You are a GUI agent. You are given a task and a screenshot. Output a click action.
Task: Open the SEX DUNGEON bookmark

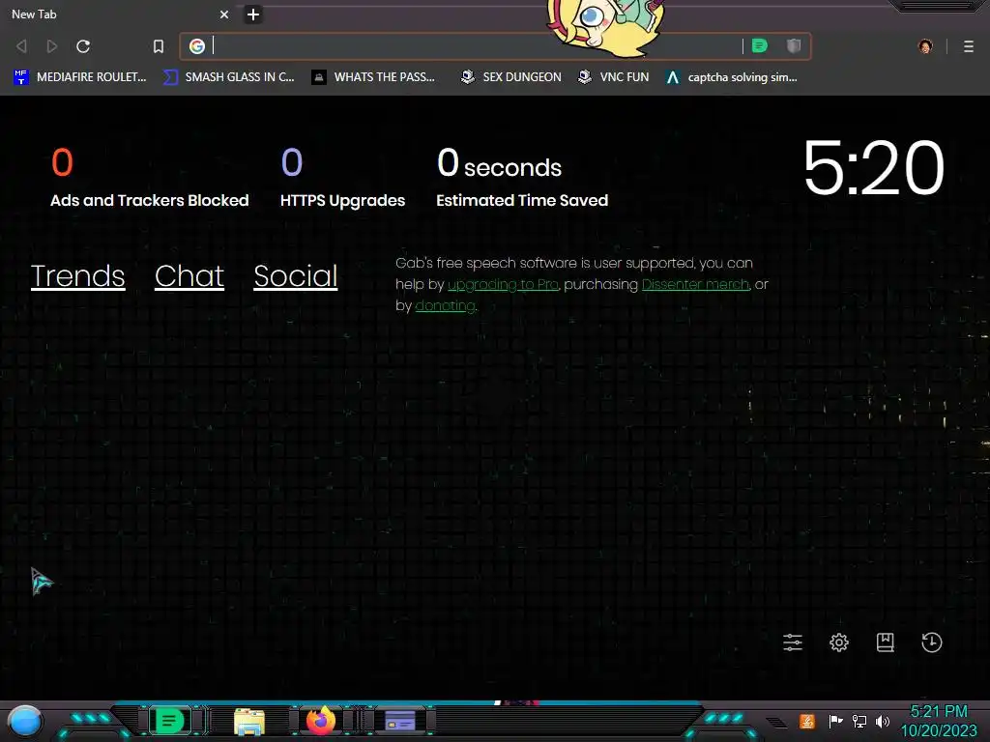(510, 77)
